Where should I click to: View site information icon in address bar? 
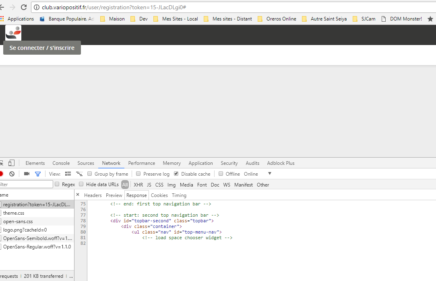(x=36, y=7)
